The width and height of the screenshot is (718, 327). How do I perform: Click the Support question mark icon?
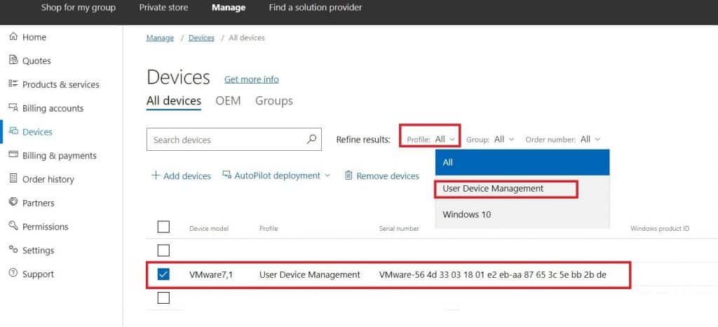(x=13, y=274)
